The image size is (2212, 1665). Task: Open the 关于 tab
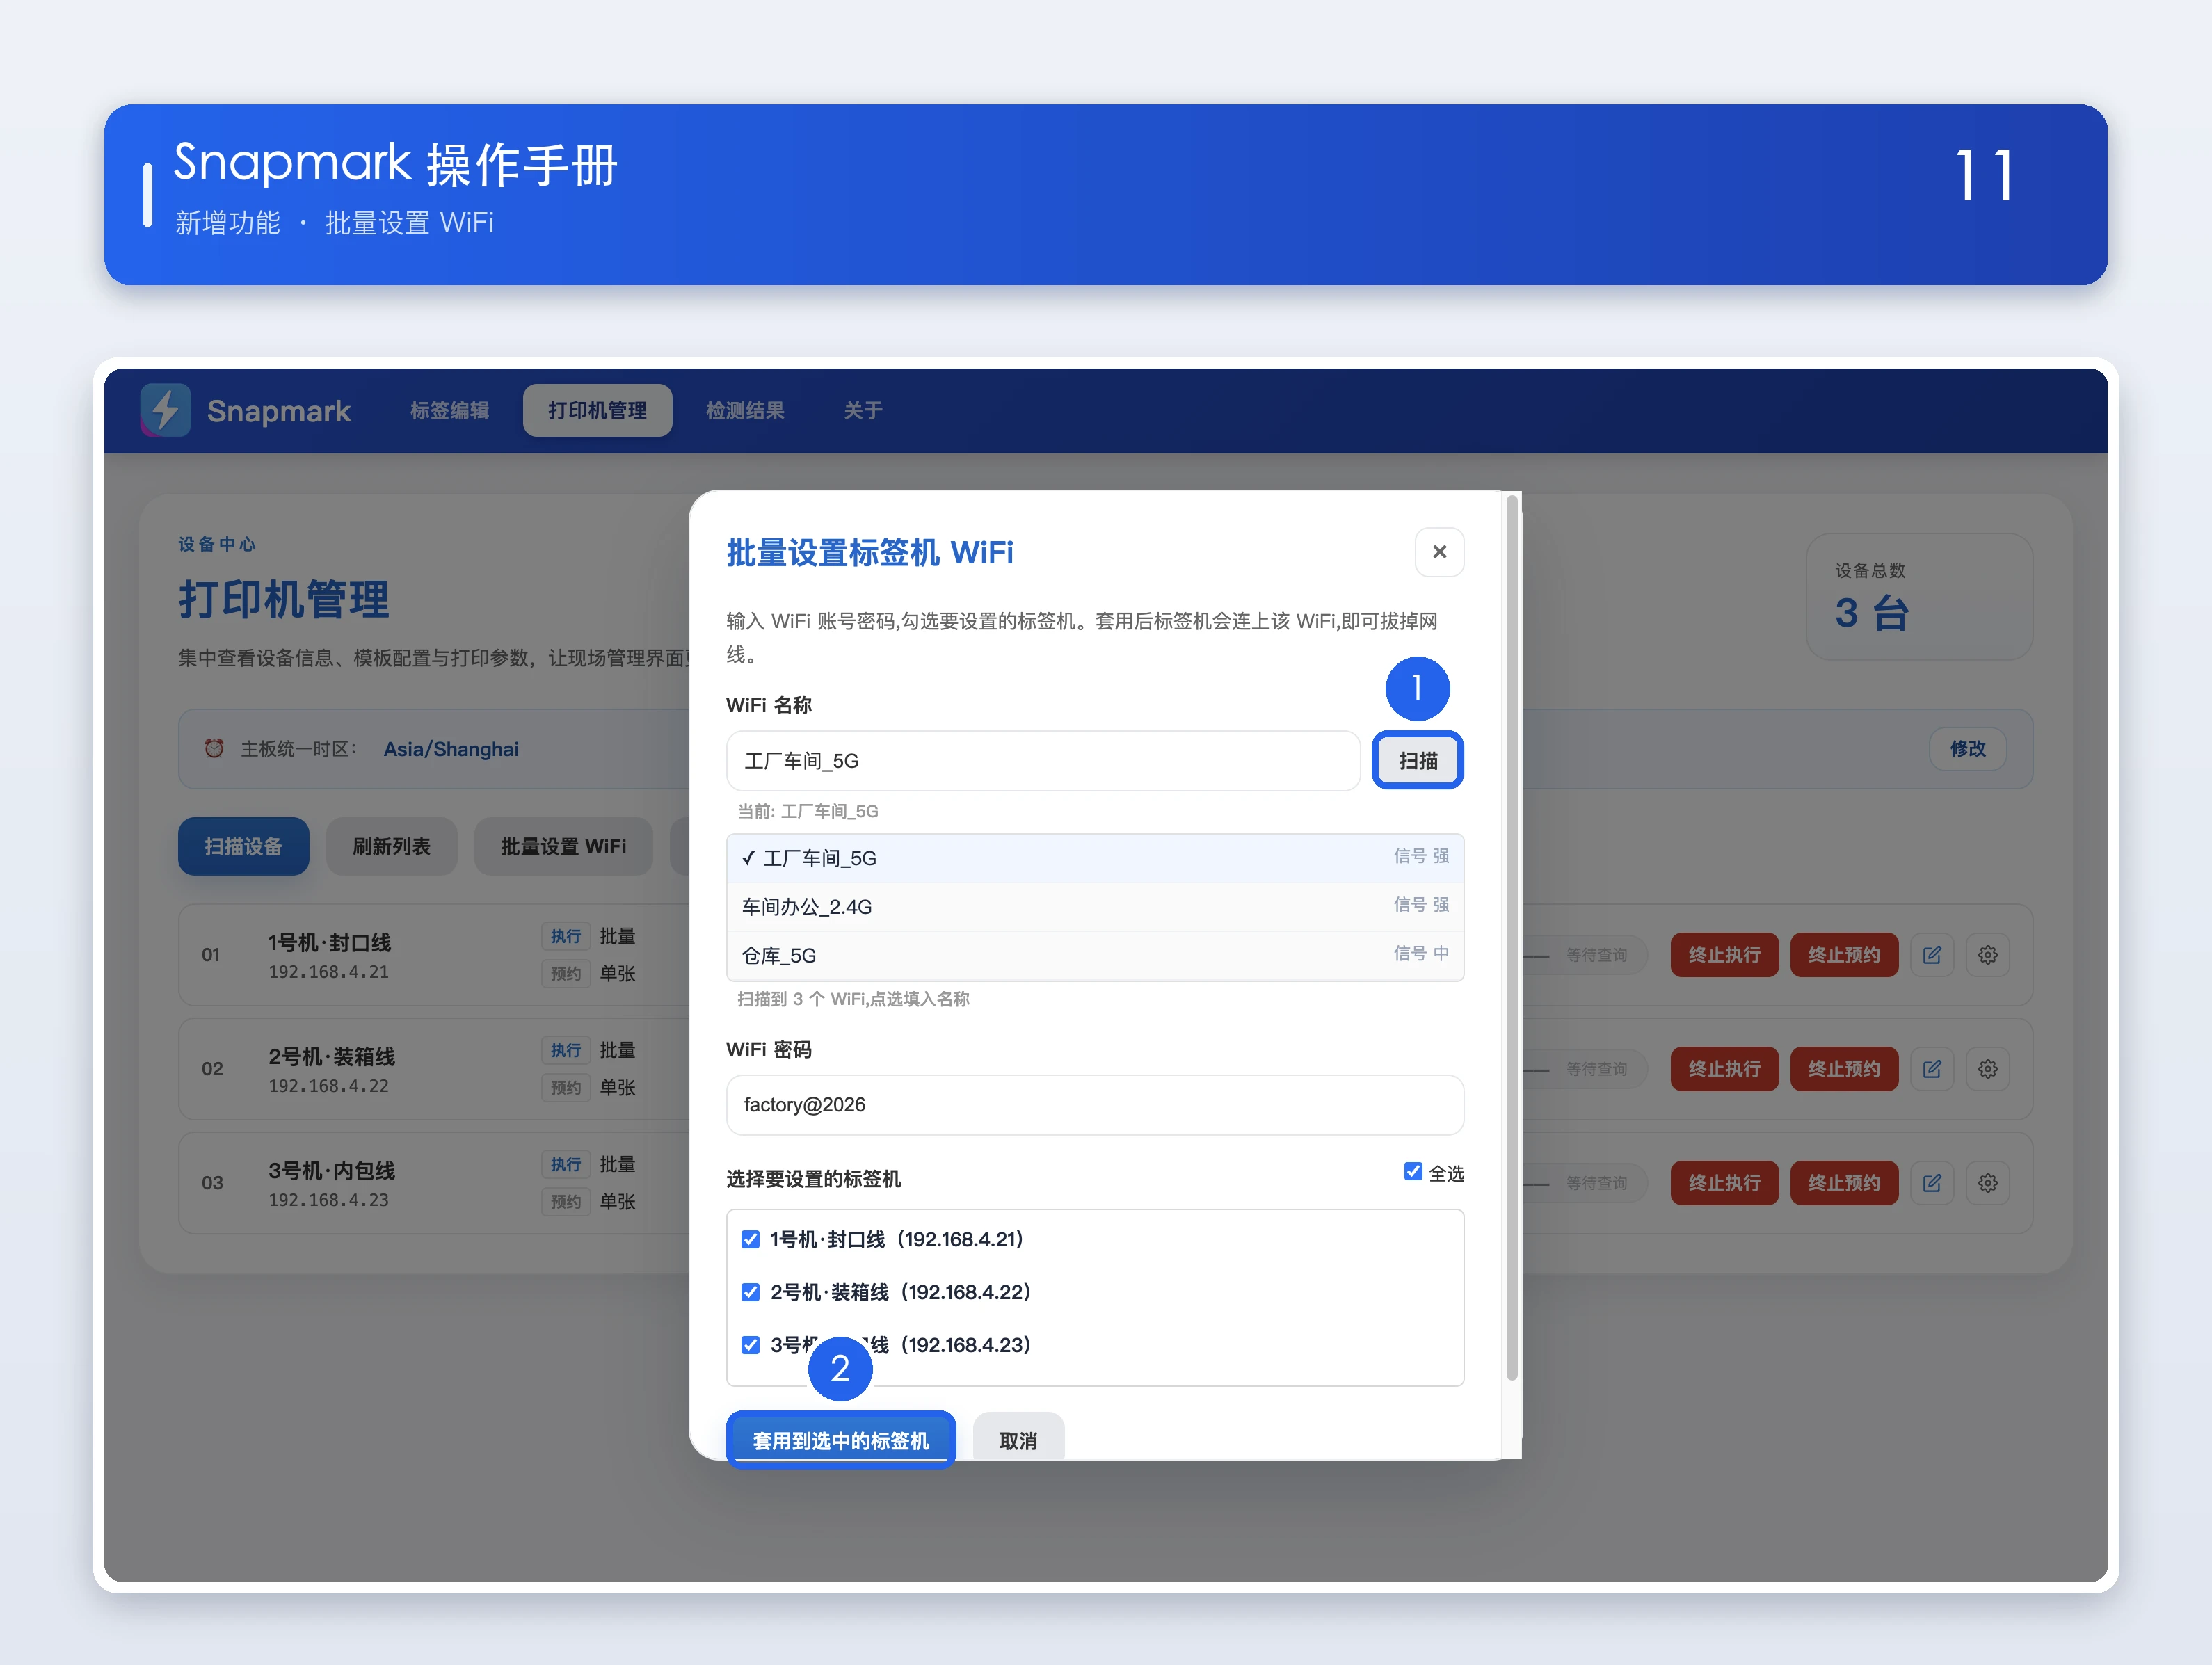click(x=862, y=410)
